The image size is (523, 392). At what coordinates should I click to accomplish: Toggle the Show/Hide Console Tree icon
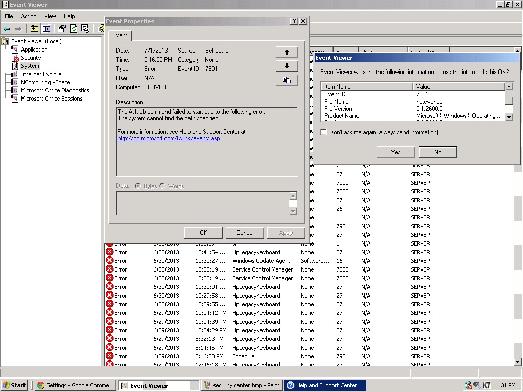pyautogui.click(x=46, y=29)
